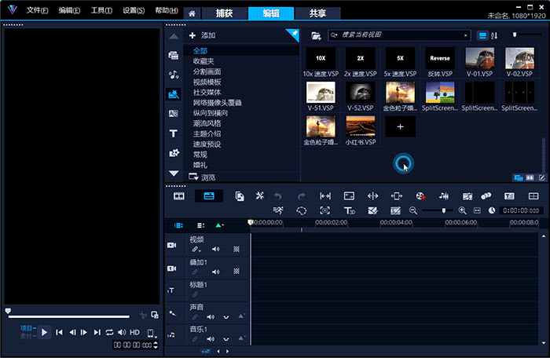Click the undo arrow in timeline toolbar
The height and width of the screenshot is (358, 550).
pos(277,195)
